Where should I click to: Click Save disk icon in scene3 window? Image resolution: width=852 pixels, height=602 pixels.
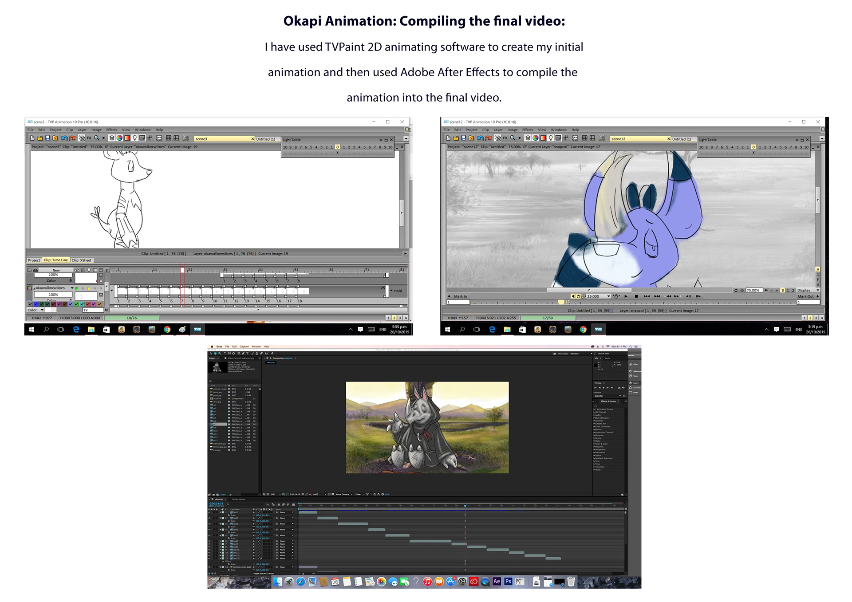(47, 138)
